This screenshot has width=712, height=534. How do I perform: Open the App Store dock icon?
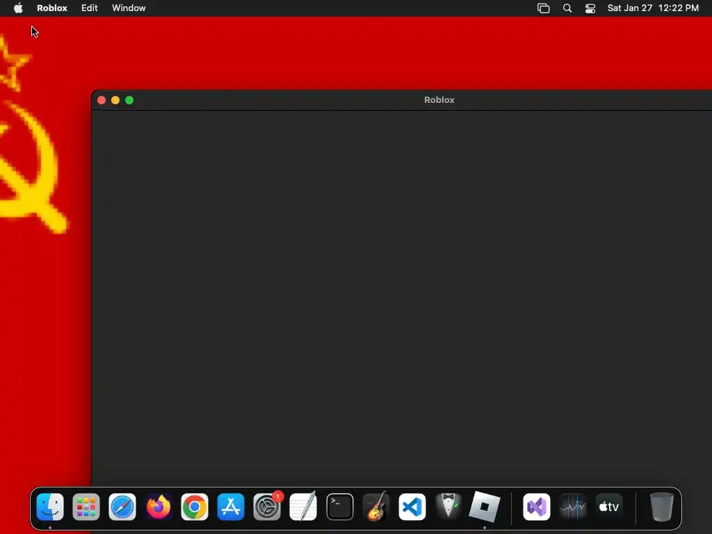click(x=231, y=507)
